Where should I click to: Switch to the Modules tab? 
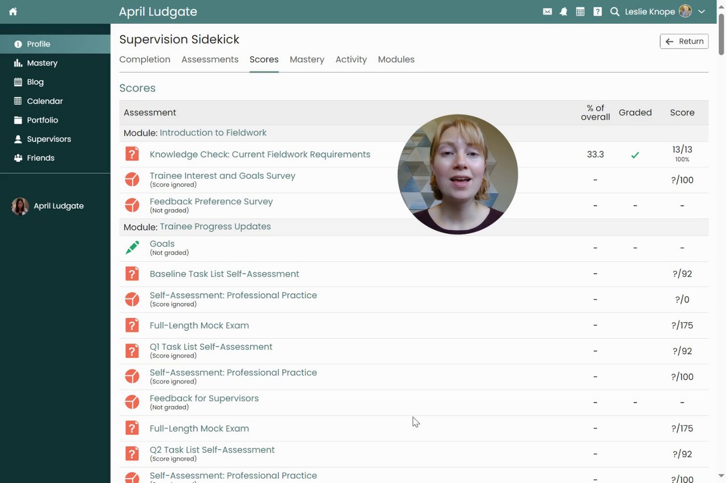click(396, 59)
